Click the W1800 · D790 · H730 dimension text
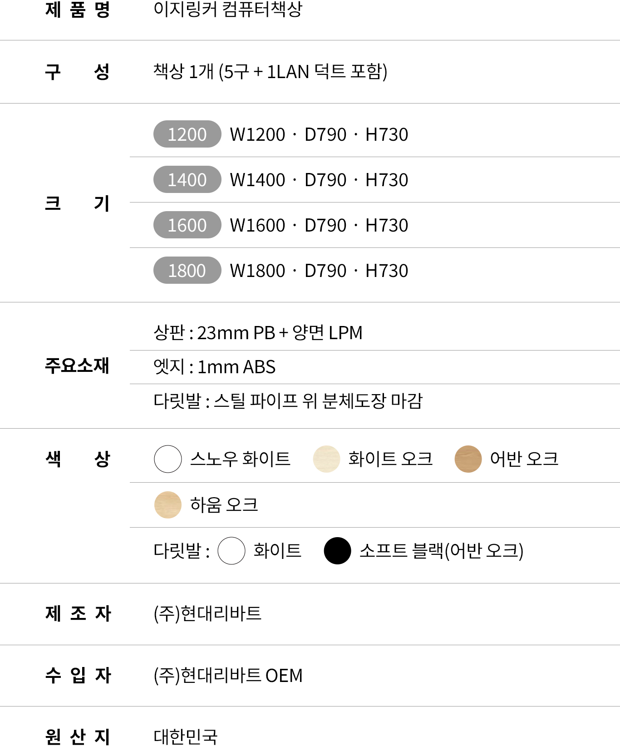The image size is (620, 746). click(319, 271)
